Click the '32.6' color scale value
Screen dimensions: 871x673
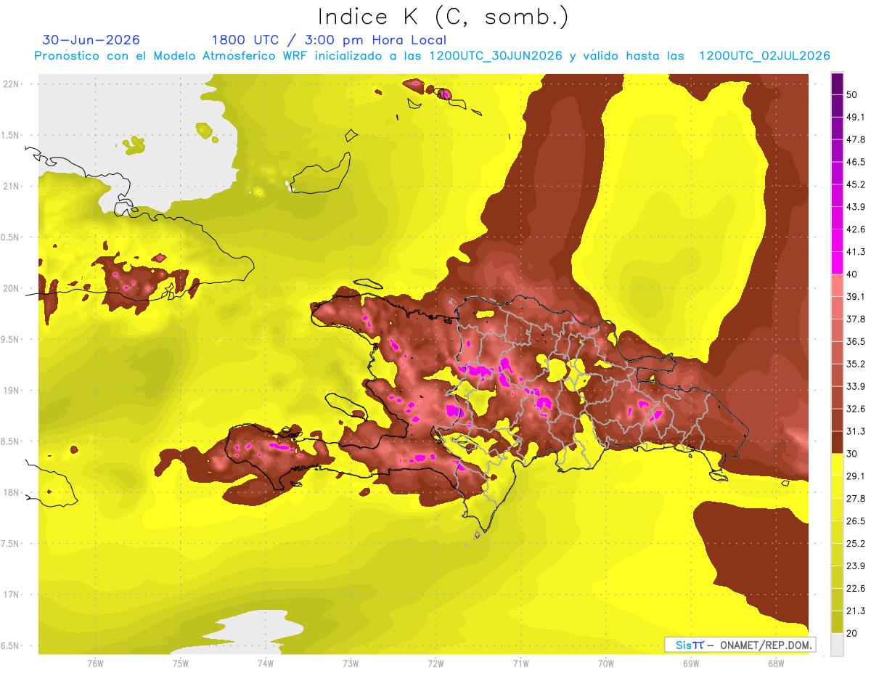coord(856,409)
